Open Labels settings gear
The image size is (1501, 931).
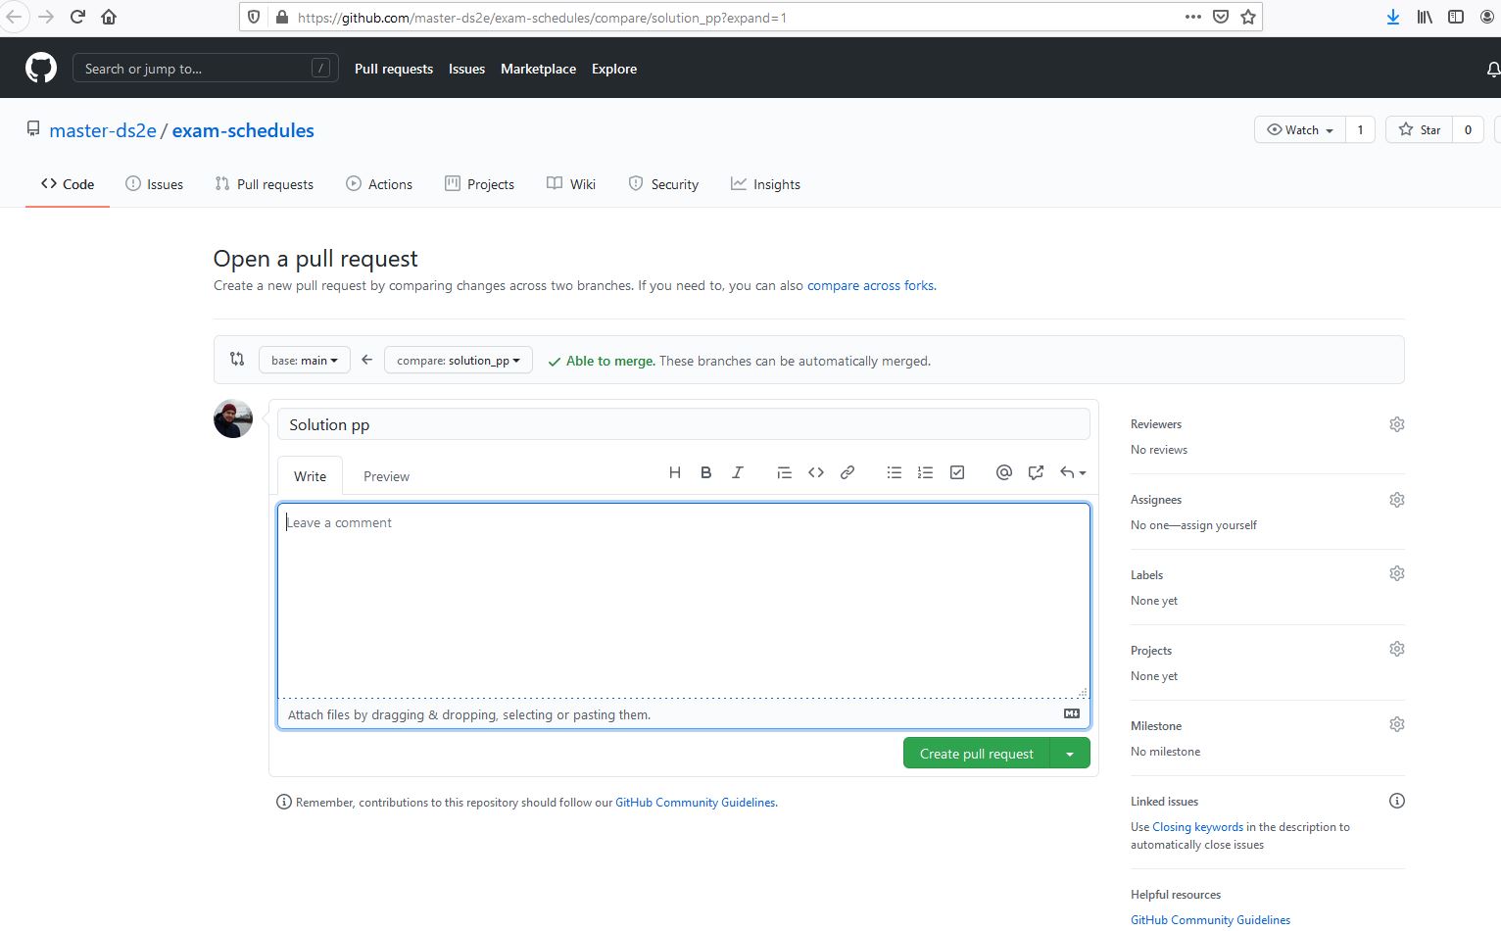1396,573
